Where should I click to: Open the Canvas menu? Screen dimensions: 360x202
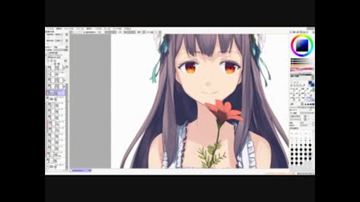coord(69,29)
